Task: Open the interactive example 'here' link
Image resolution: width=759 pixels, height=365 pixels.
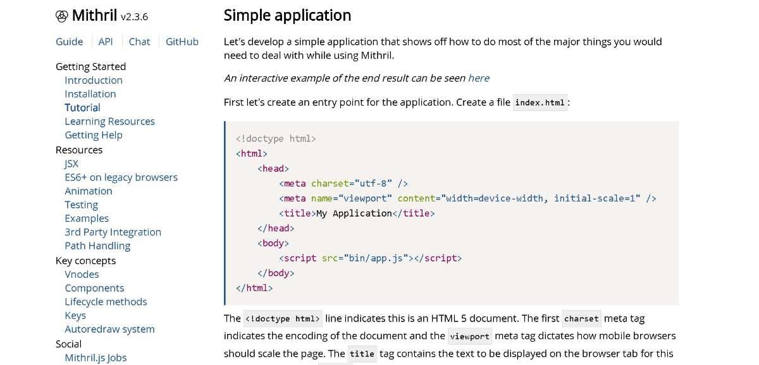Action: tap(479, 78)
